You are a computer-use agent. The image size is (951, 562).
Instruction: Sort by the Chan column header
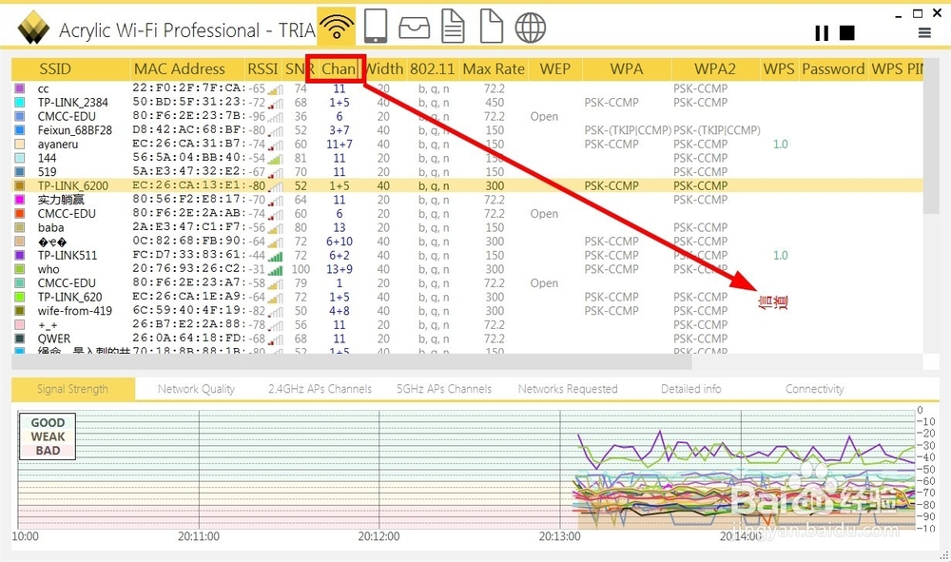pyautogui.click(x=338, y=69)
